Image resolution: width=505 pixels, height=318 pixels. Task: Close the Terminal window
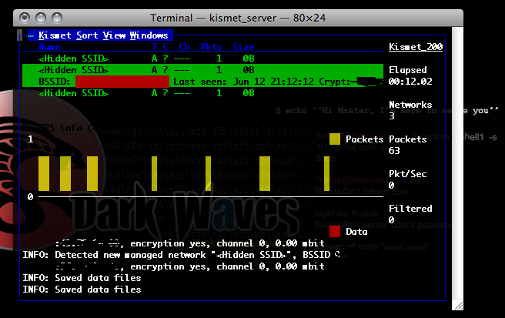pos(25,18)
